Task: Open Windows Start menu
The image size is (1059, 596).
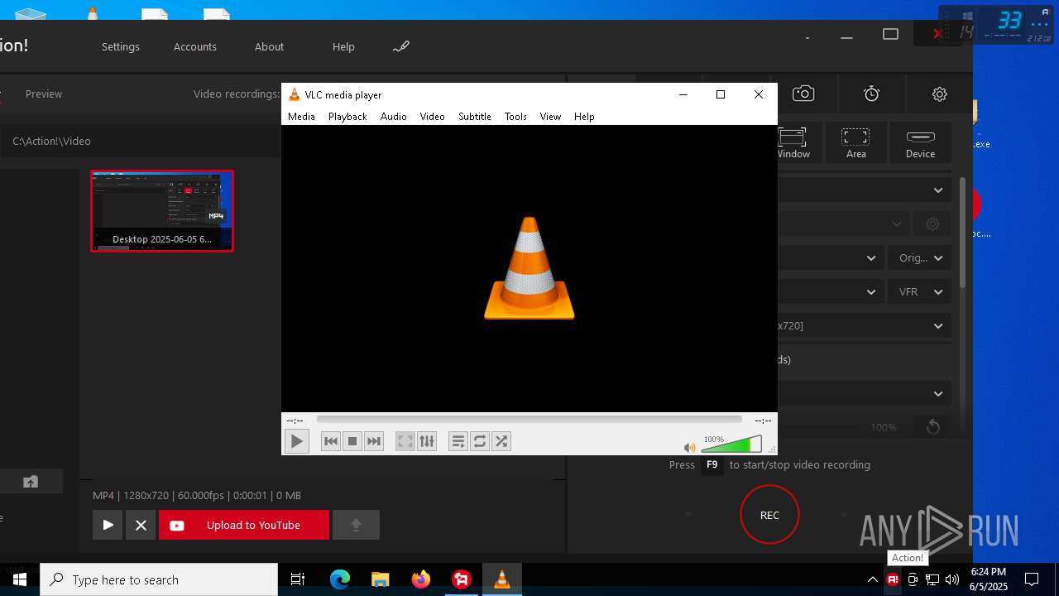Action: coord(20,579)
